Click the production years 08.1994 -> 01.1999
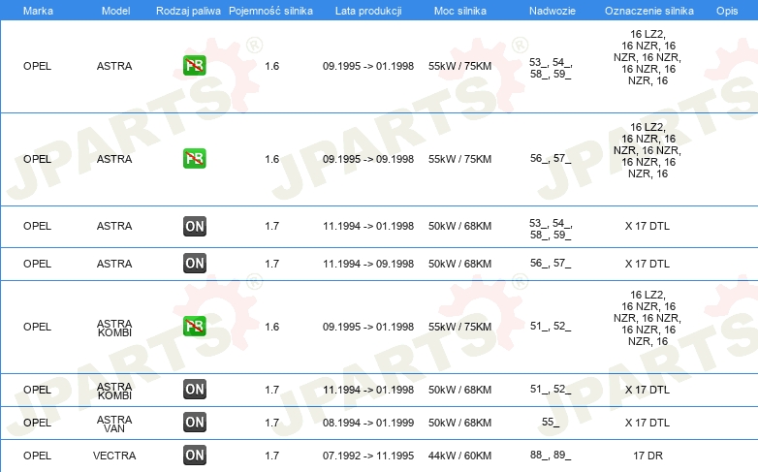 point(368,423)
